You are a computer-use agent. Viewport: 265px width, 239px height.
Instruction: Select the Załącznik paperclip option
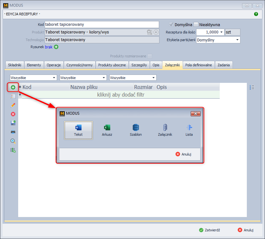point(165,130)
